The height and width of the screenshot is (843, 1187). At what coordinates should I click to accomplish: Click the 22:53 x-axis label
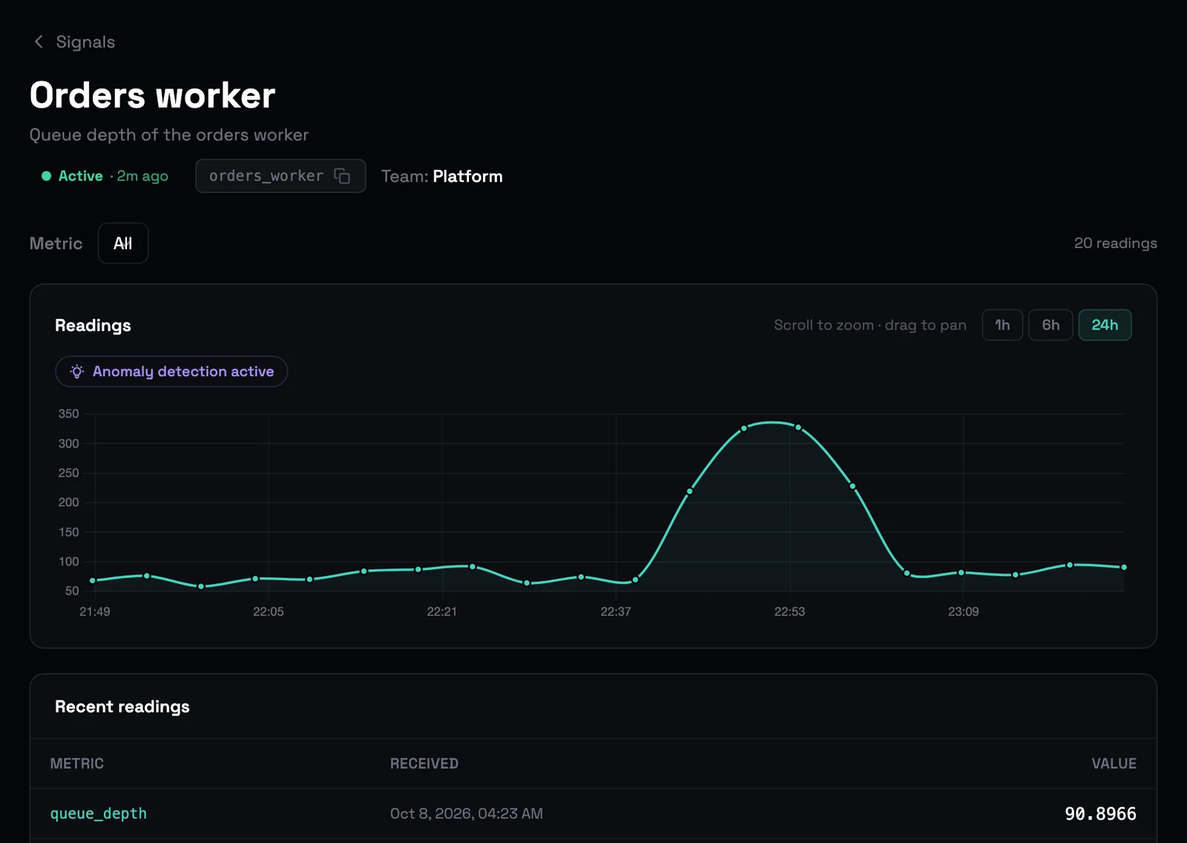pyautogui.click(x=789, y=611)
